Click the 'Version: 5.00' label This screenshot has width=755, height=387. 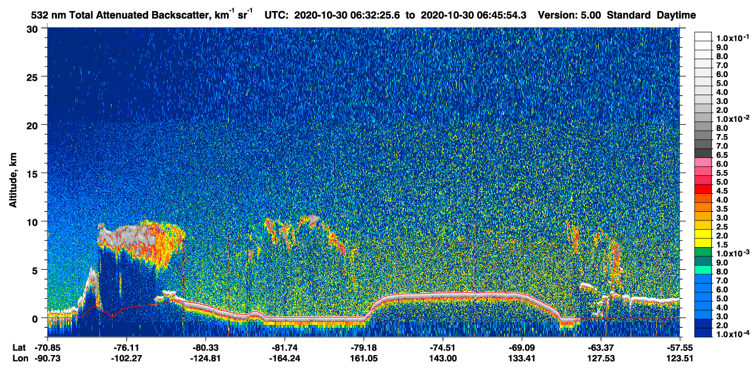click(x=570, y=15)
